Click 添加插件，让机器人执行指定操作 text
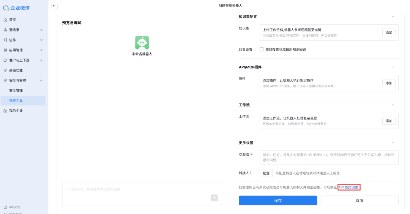The width and height of the screenshot is (410, 214). pos(288,81)
